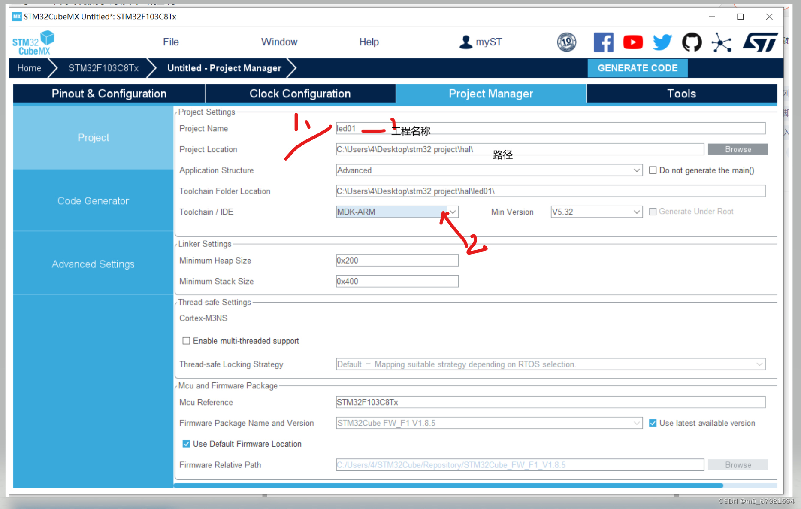
Task: Open the Application Structure dropdown
Action: pyautogui.click(x=489, y=170)
